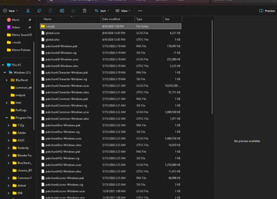Open the View dropdown

pyautogui.click(x=123, y=11)
